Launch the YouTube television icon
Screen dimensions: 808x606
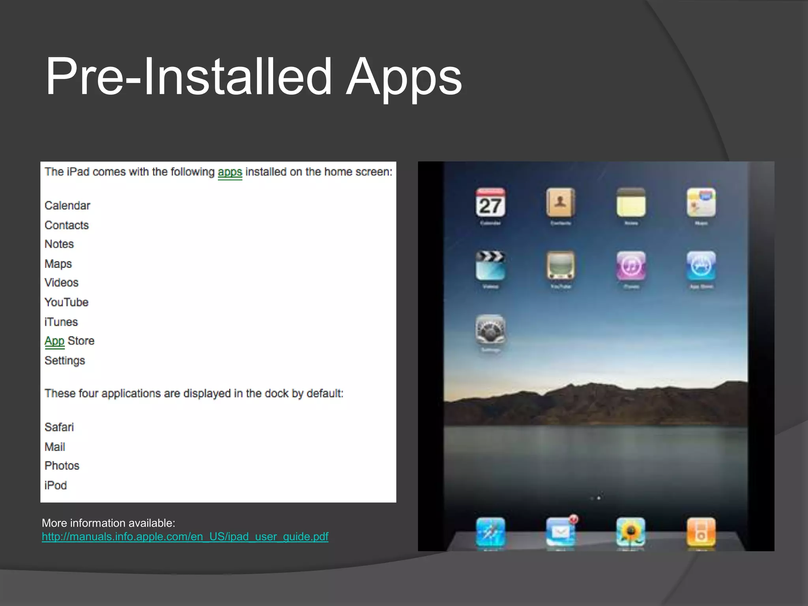click(561, 266)
